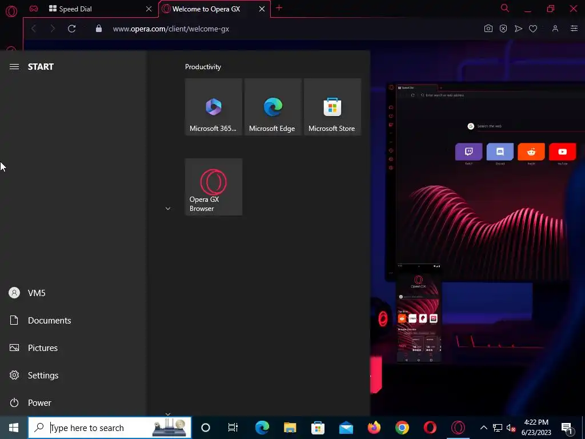Open Easy Setup sliders icon

574,29
